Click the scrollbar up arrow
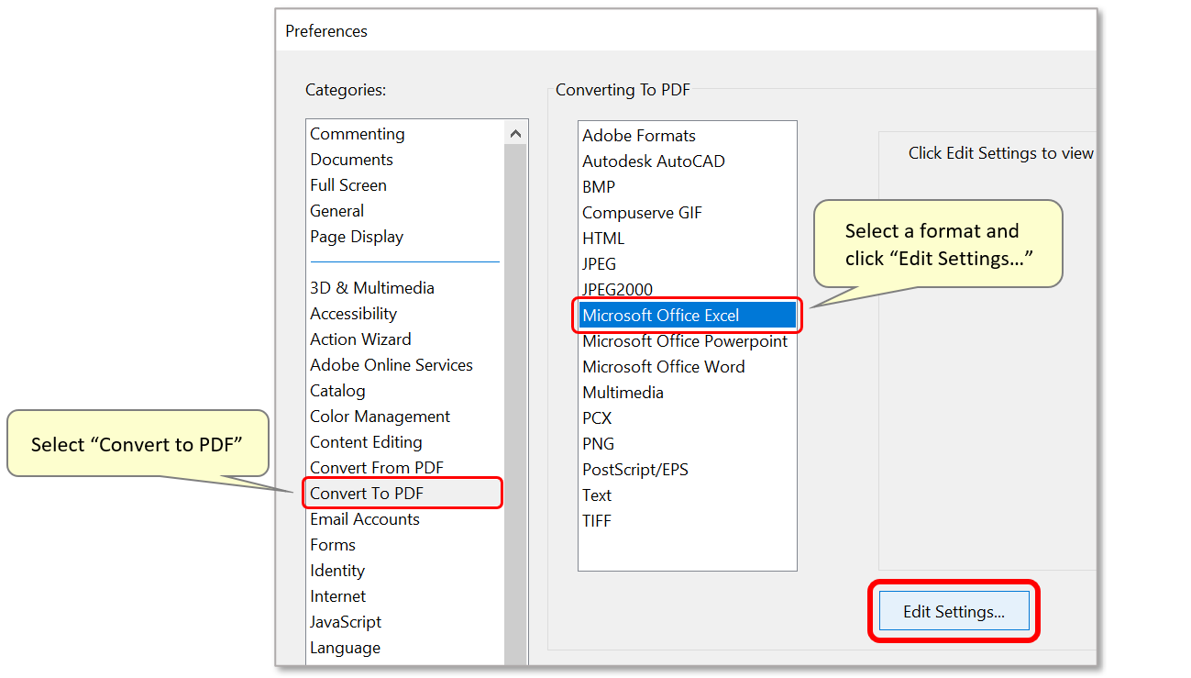This screenshot has width=1191, height=678. 515,131
